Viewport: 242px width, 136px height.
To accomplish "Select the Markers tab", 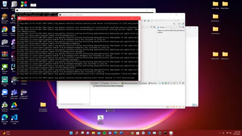I will [x=95, y=83].
